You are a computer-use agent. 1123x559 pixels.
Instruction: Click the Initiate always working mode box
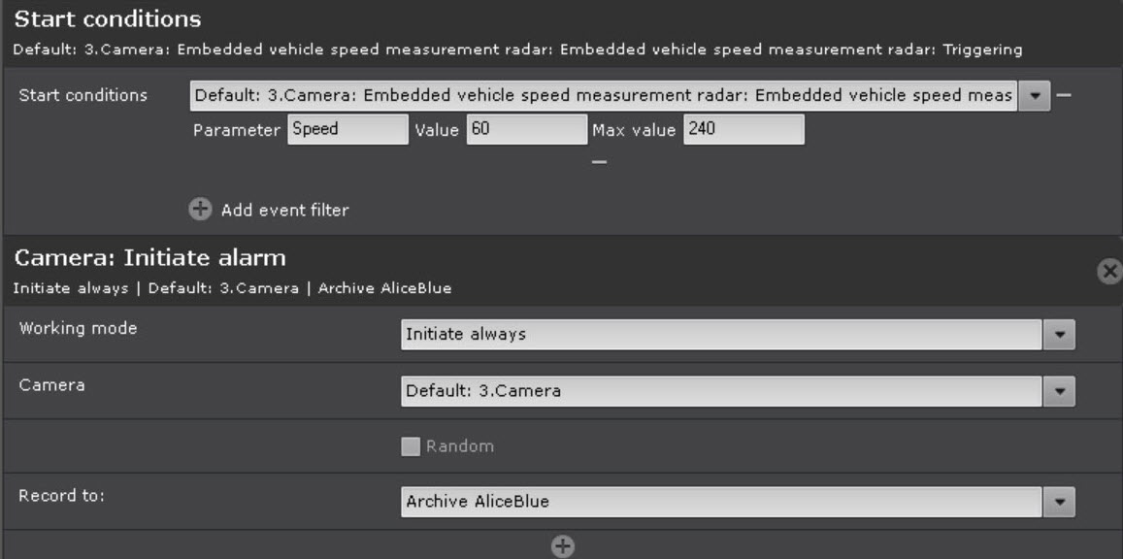point(721,335)
